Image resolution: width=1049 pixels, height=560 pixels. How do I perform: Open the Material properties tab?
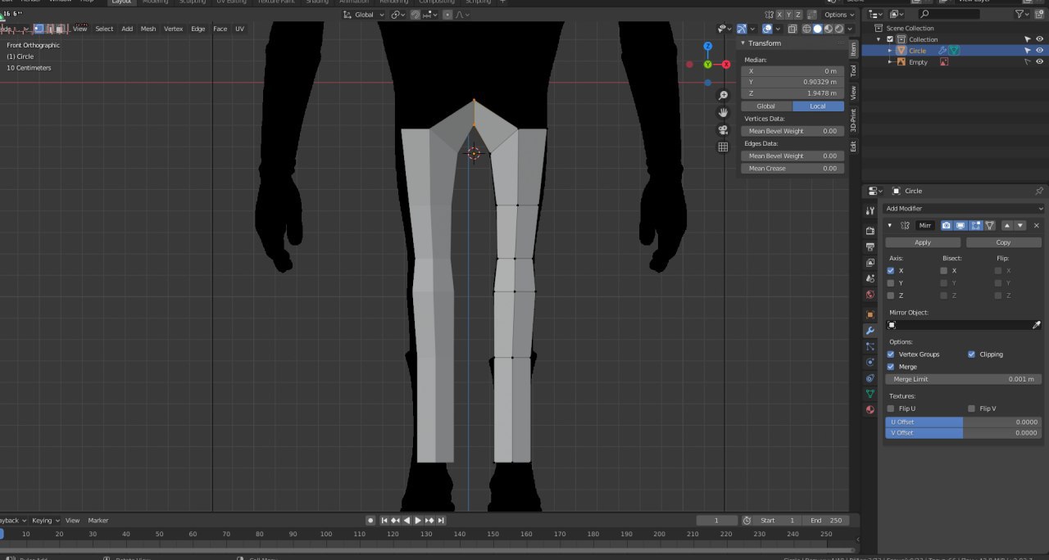coord(870,409)
